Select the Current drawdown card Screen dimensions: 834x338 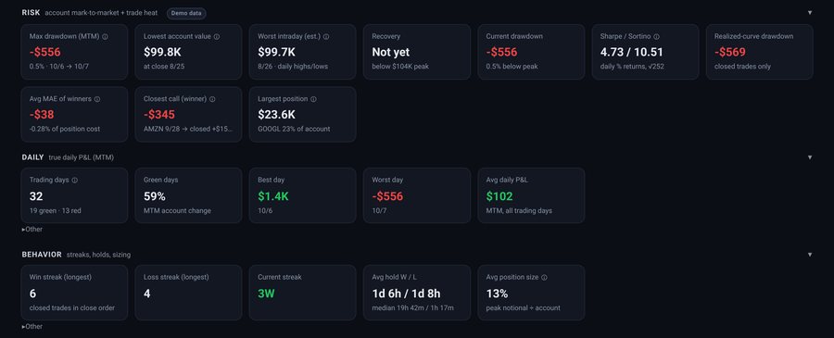pos(531,52)
